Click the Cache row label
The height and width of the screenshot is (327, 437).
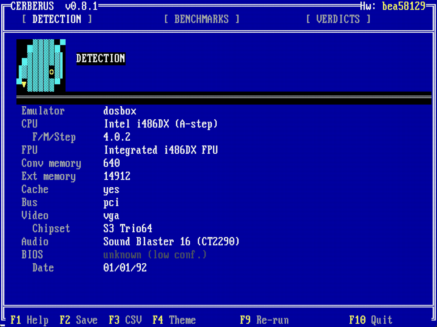35,189
